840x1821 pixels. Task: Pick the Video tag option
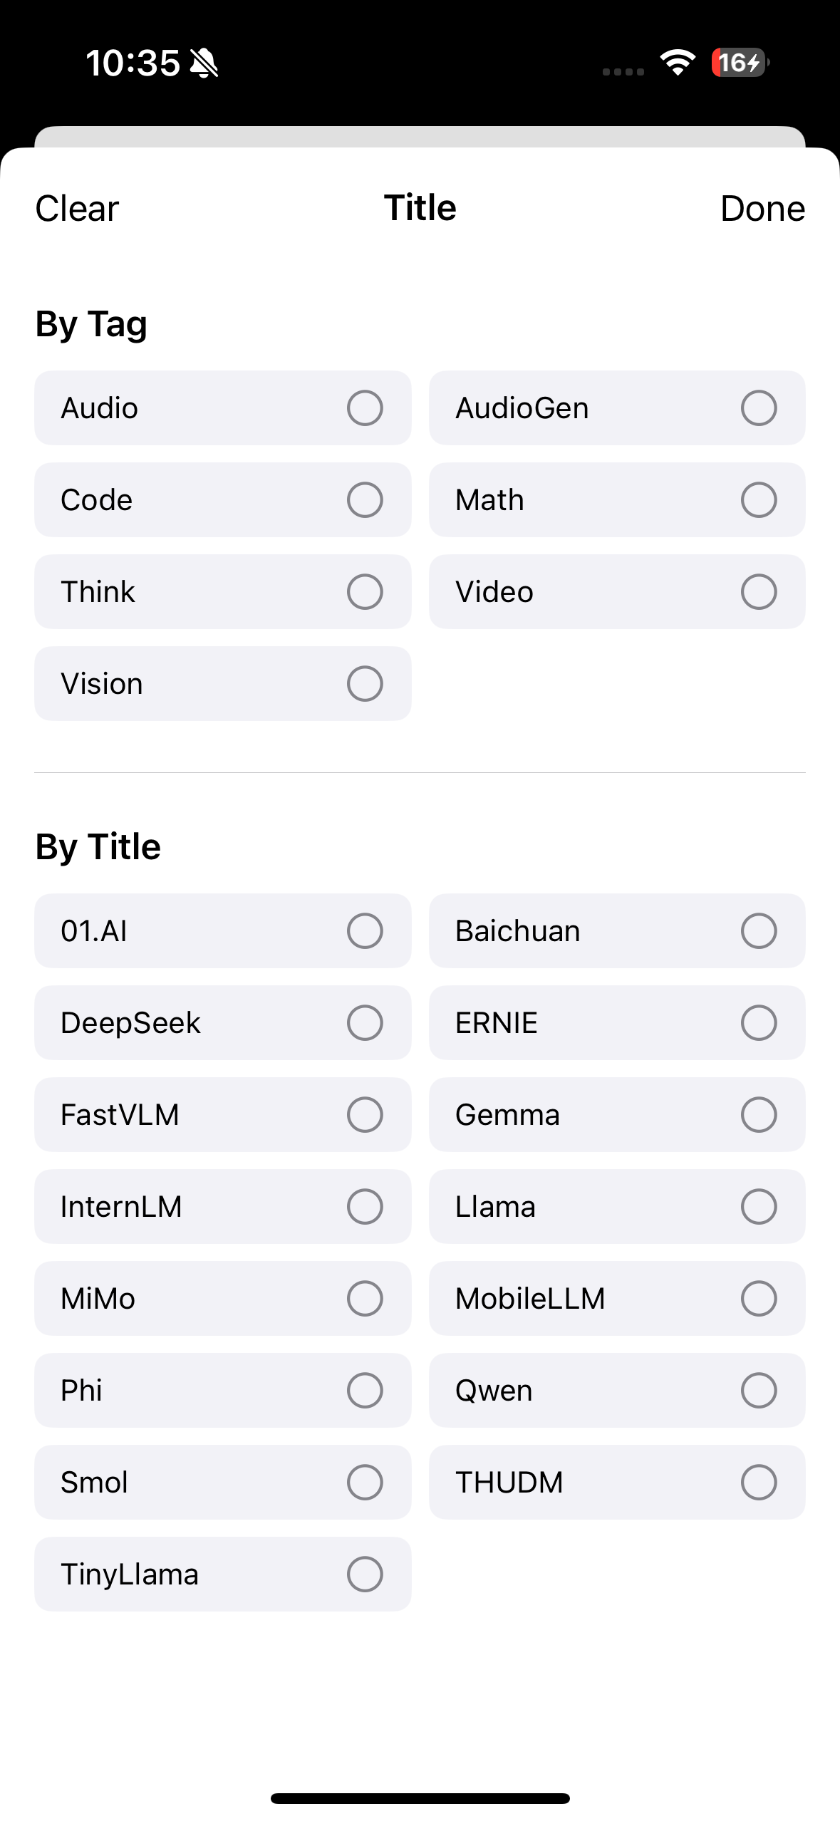[x=617, y=591]
